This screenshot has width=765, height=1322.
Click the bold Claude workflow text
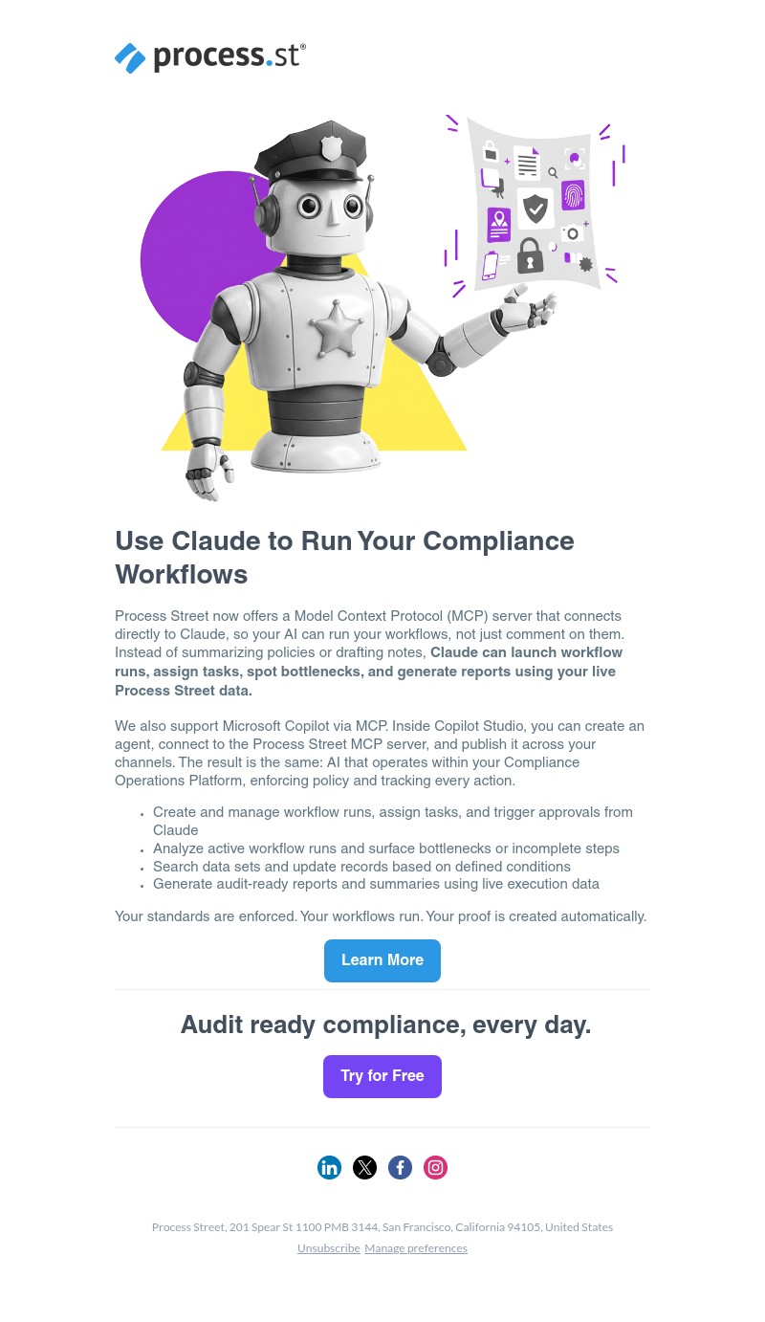coord(369,672)
